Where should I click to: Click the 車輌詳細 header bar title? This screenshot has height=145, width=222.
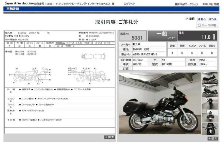[x=13, y=9]
